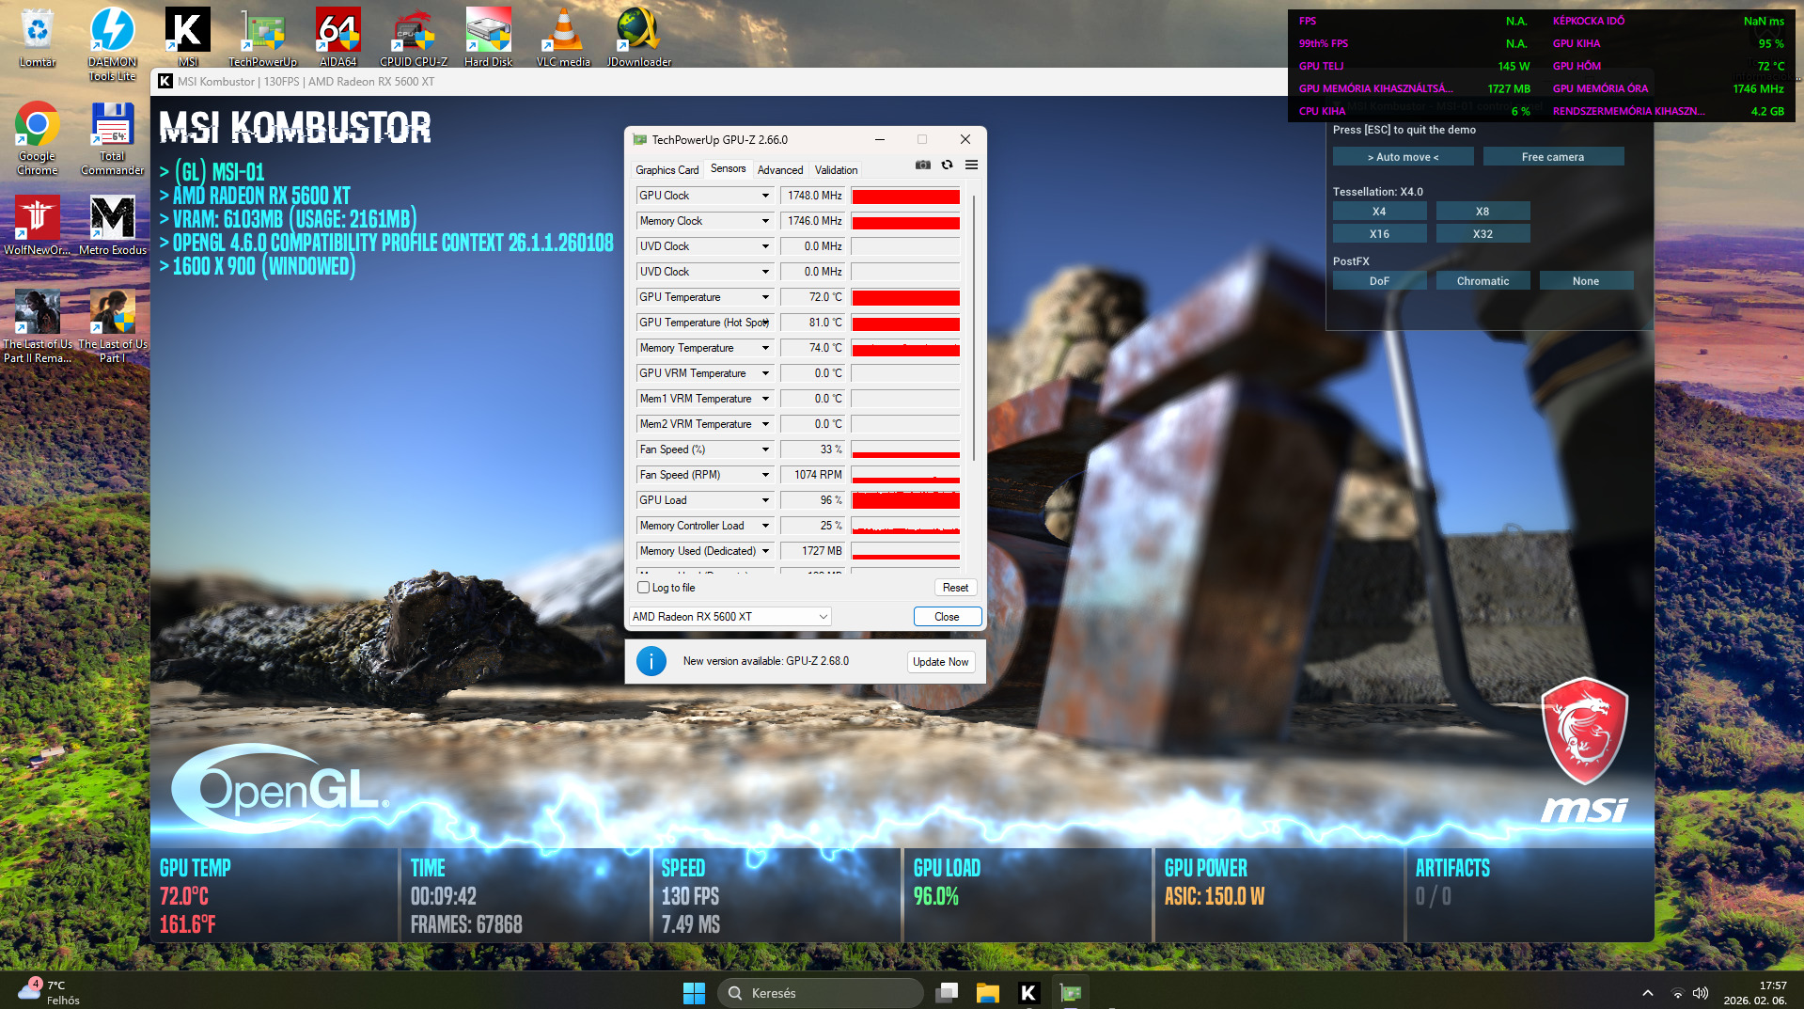The image size is (1804, 1009).
Task: Expand the GPU Temperature sensor dropdown
Action: click(x=765, y=297)
